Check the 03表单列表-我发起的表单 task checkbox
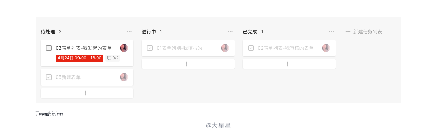 [49, 48]
